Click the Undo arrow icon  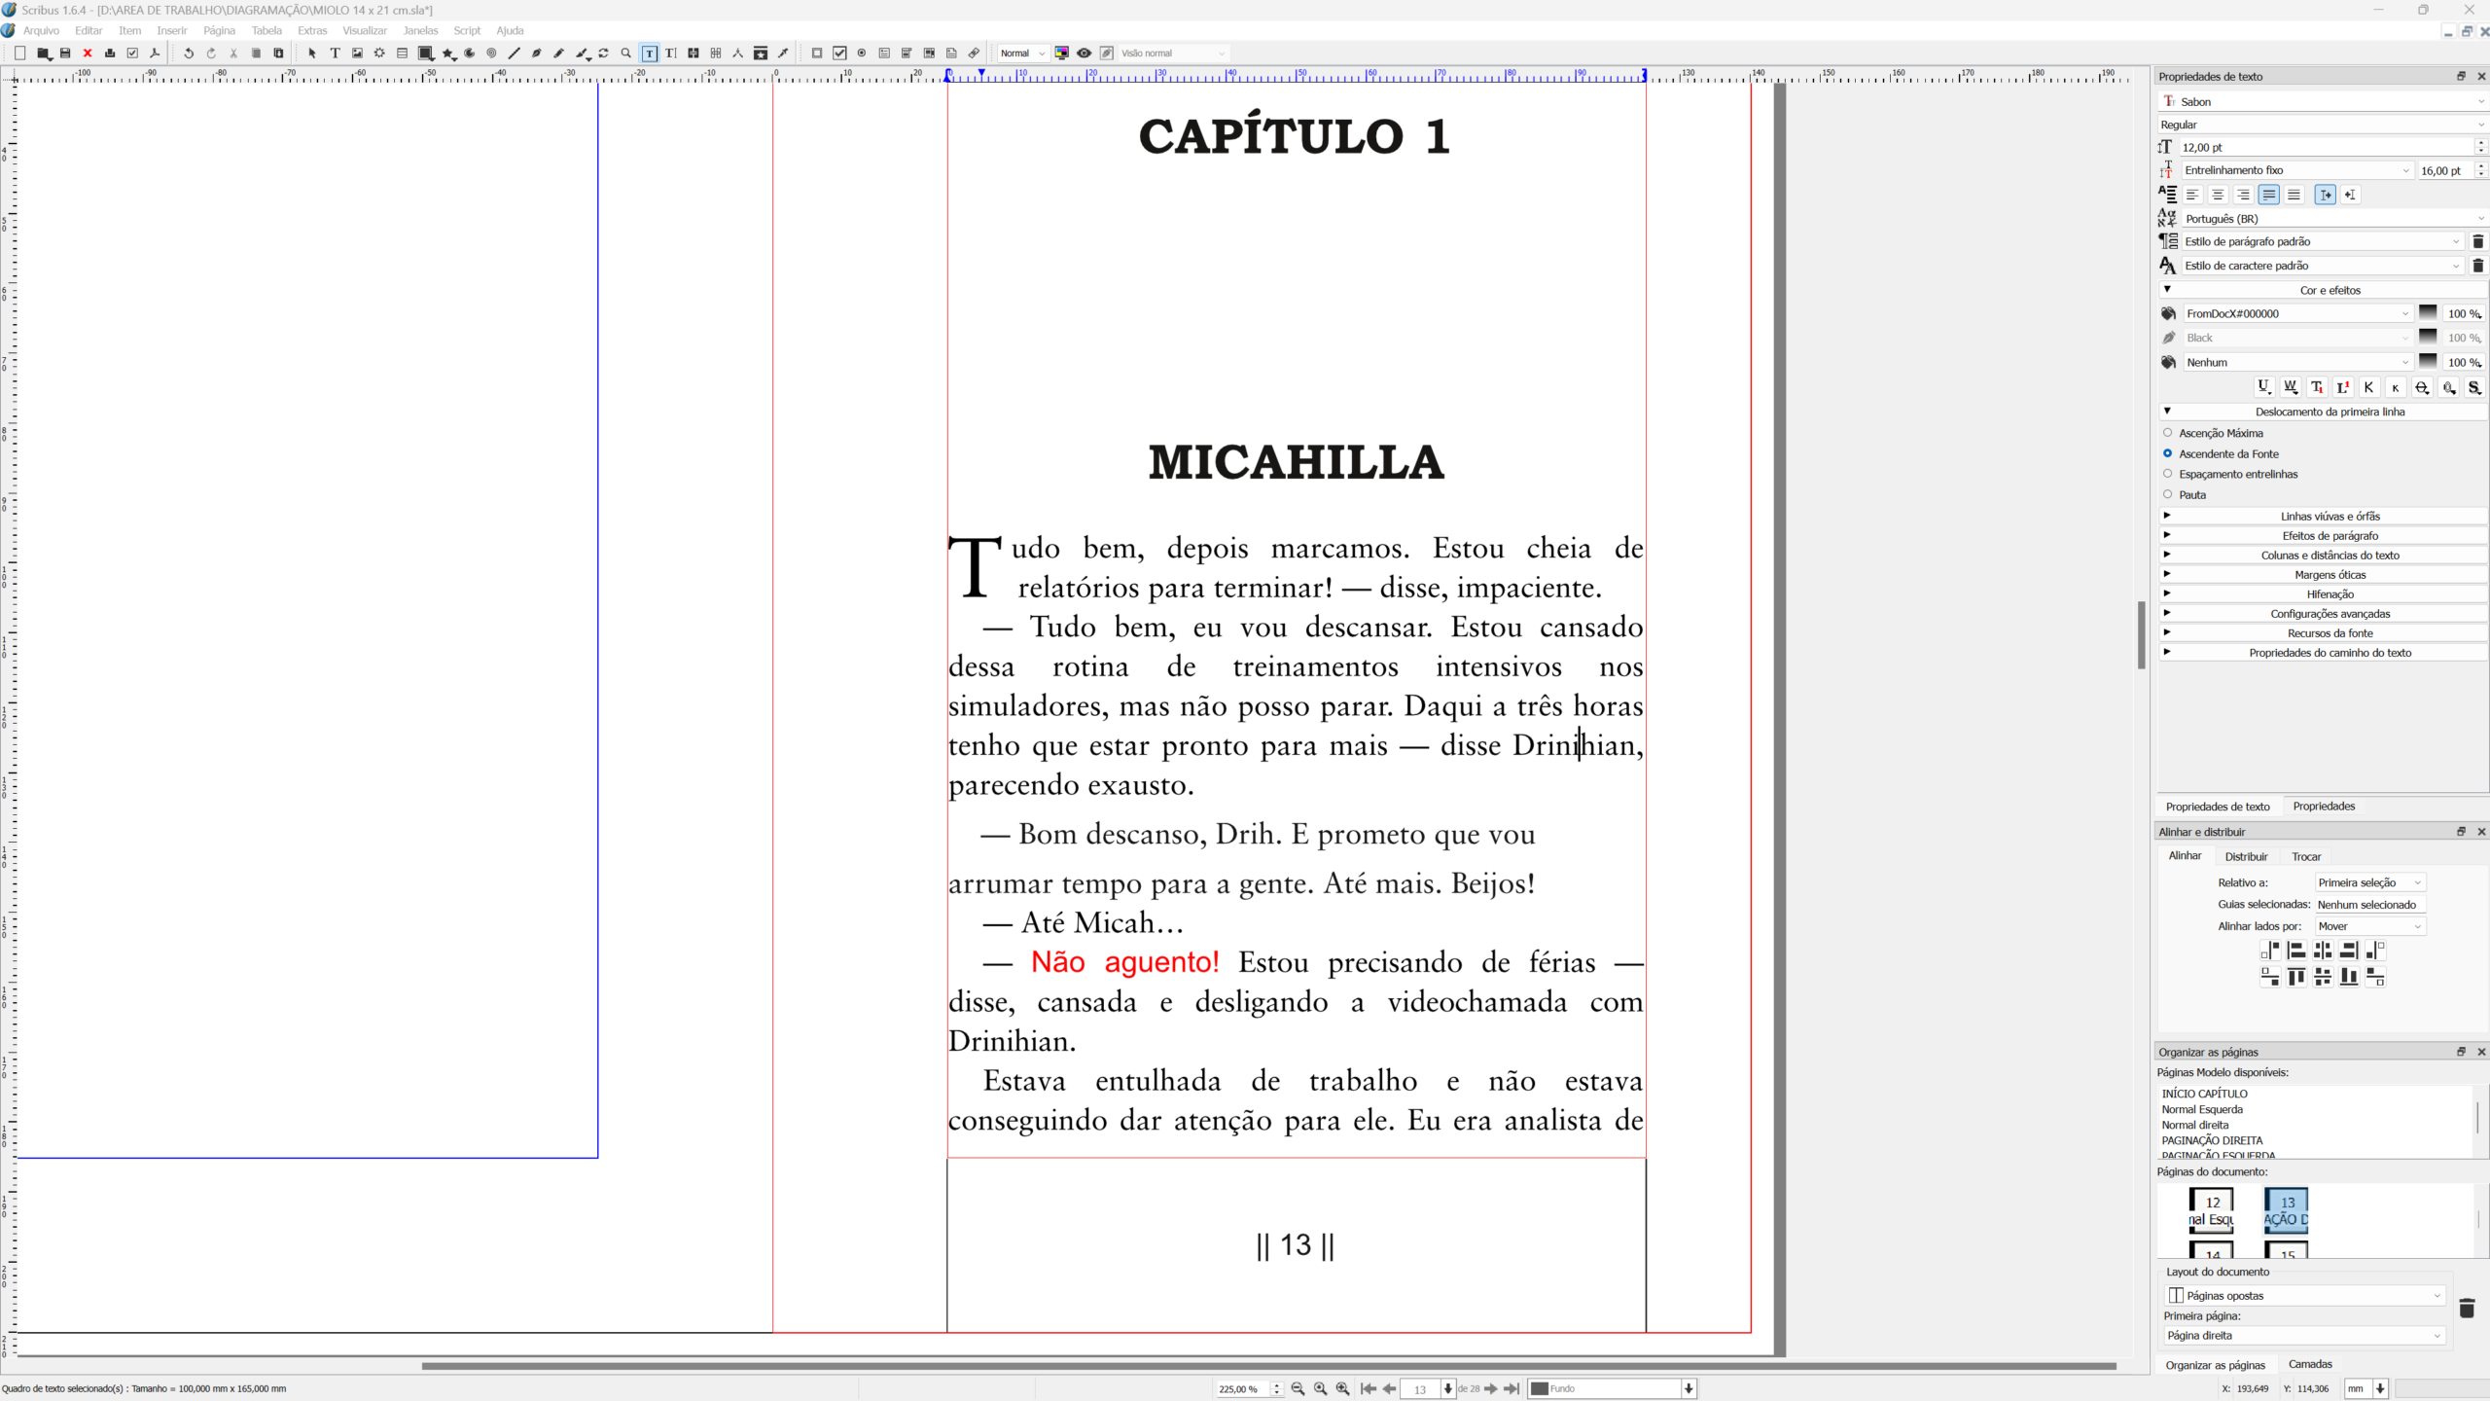tap(189, 54)
